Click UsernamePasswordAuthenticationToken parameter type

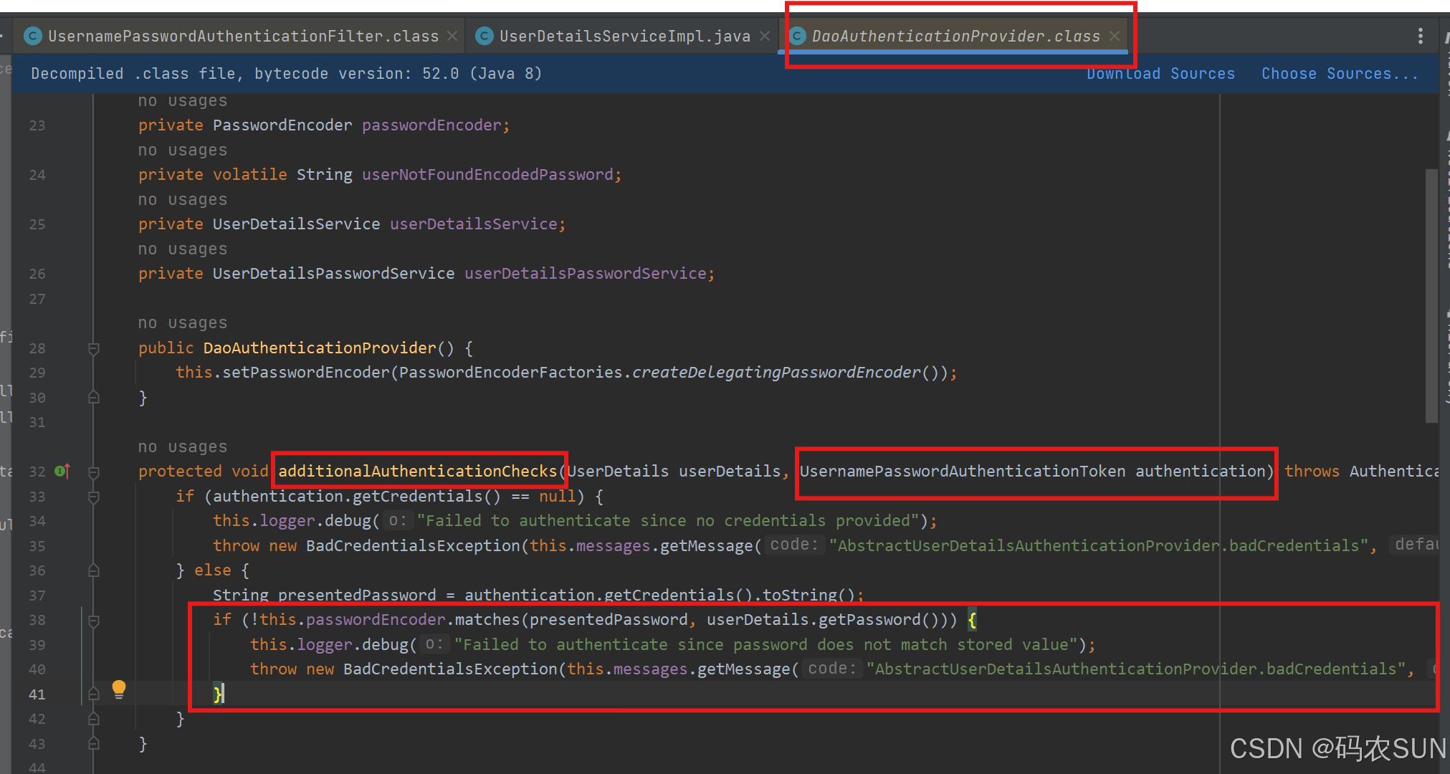pos(963,471)
